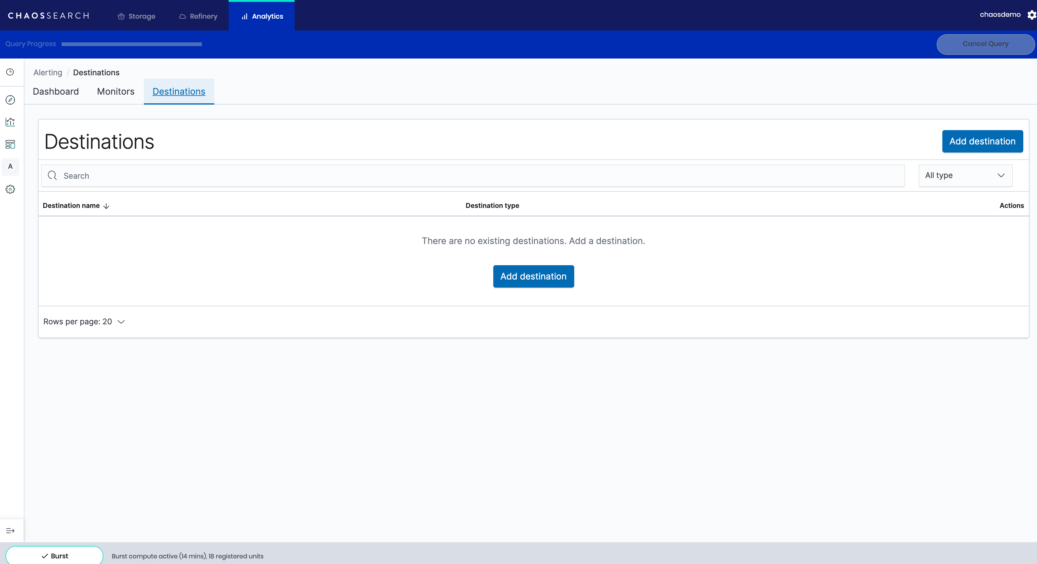Follow the Alerting breadcrumb link
Image resolution: width=1037 pixels, height=564 pixels.
pyautogui.click(x=48, y=73)
